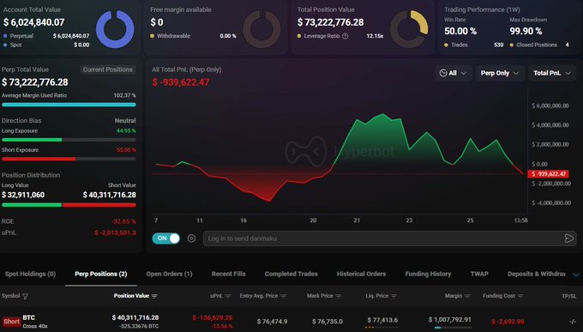
Task: Click liquidation price $77,413.6 cell
Action: pos(382,320)
